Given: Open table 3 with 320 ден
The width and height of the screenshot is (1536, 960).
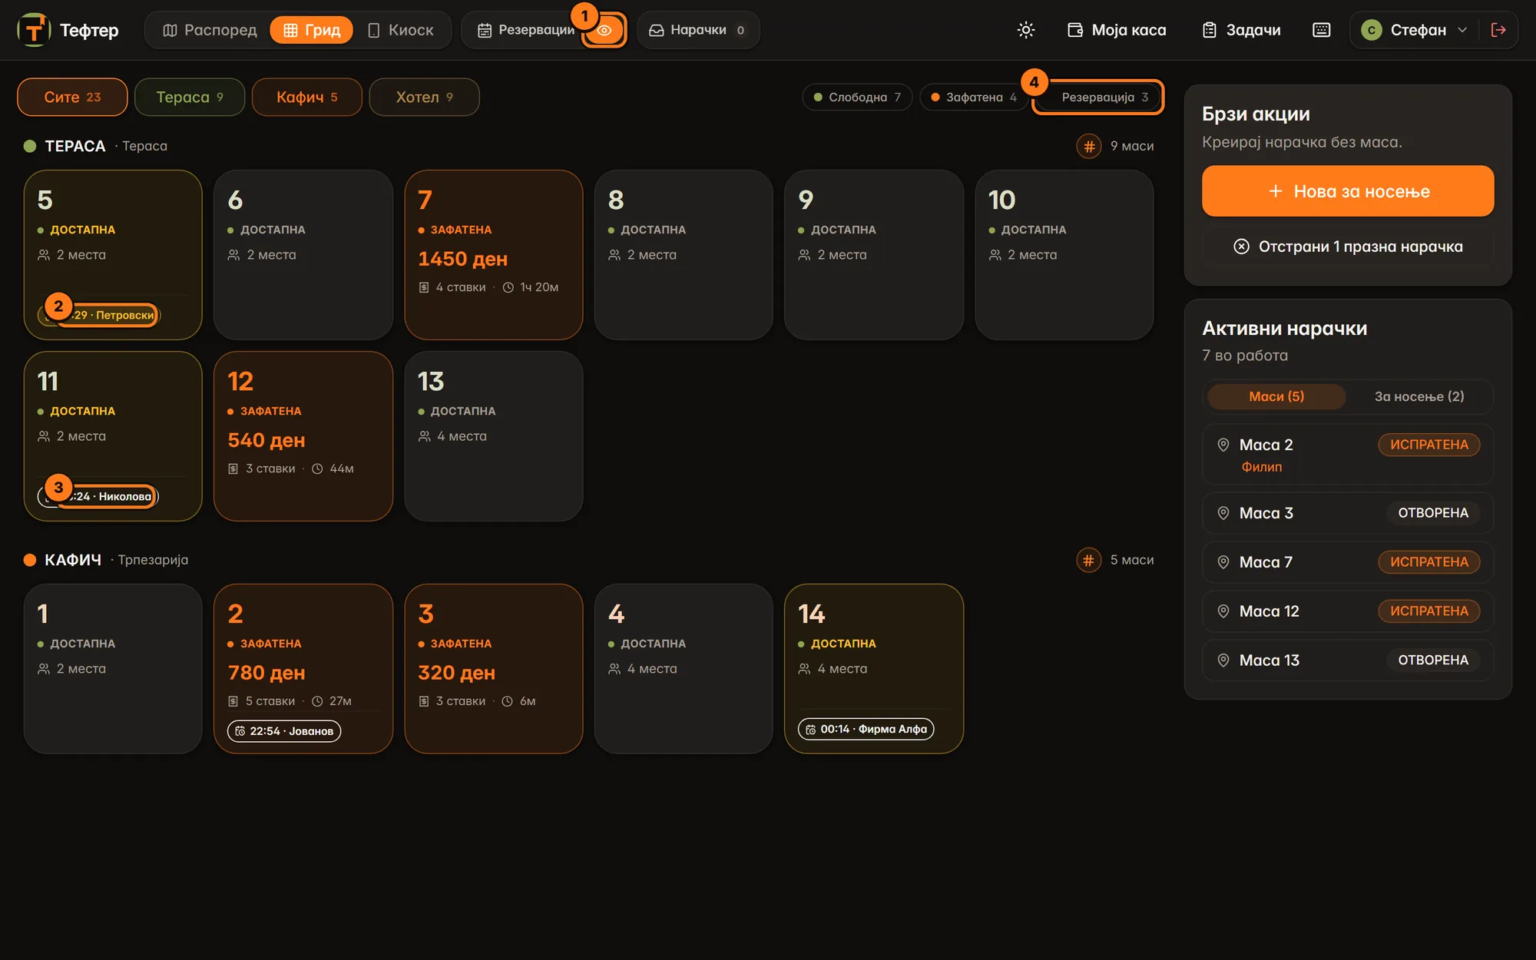Looking at the screenshot, I should point(494,669).
